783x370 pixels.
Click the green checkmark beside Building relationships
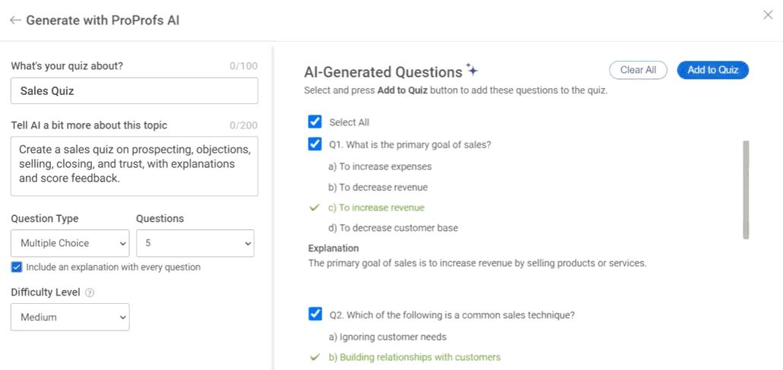315,357
